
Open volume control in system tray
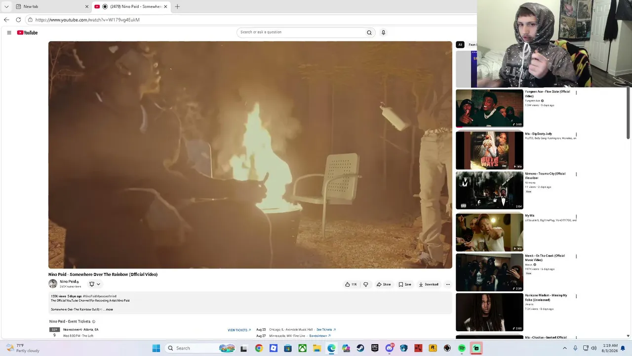click(x=593, y=348)
